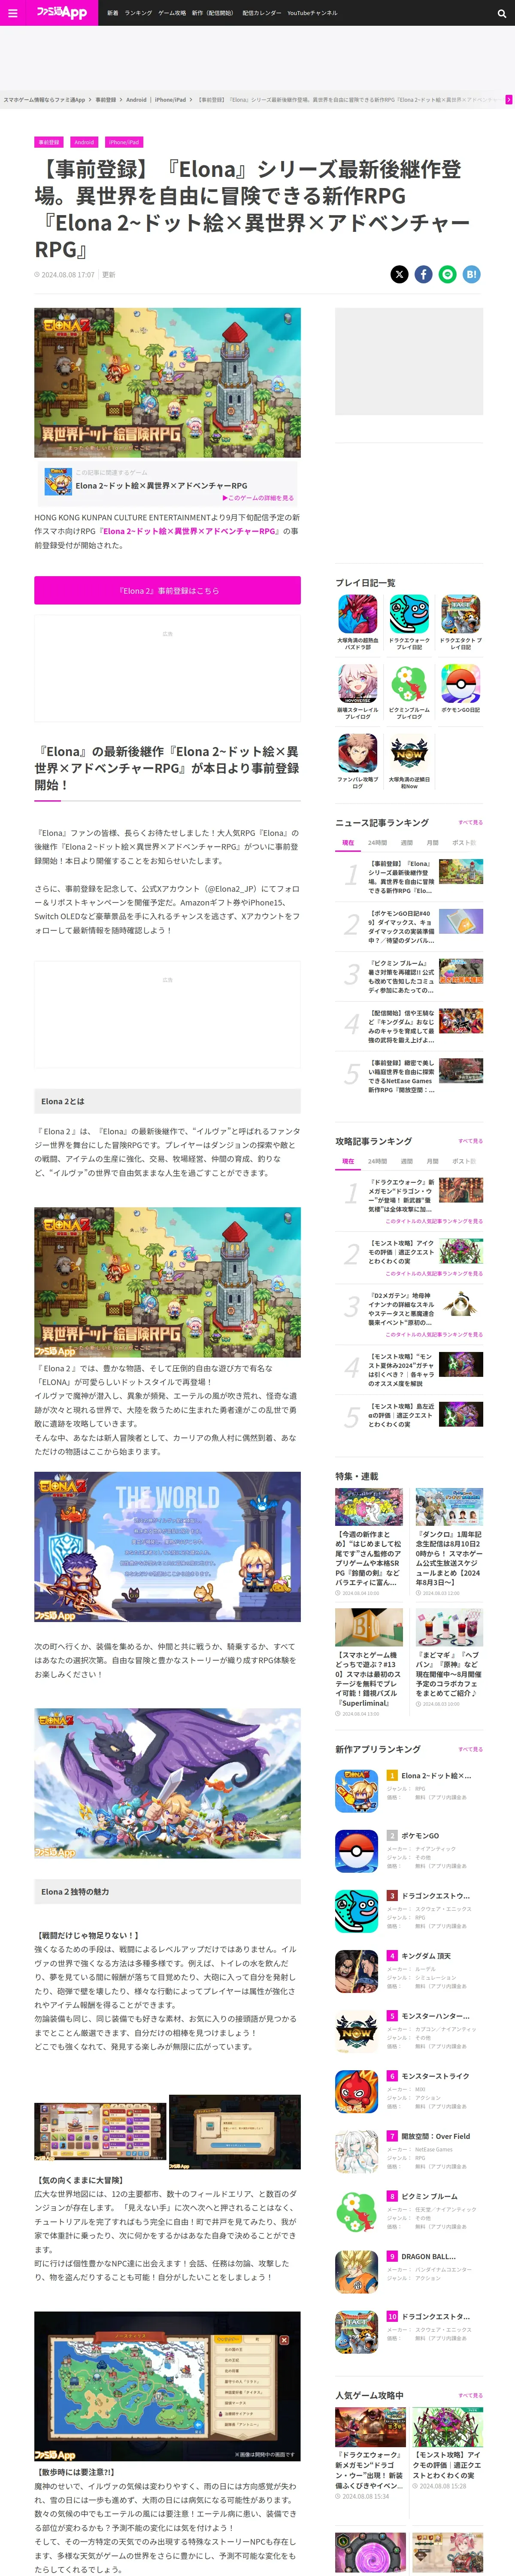
Task: Switch news ranking to 週間 tab
Action: (407, 843)
